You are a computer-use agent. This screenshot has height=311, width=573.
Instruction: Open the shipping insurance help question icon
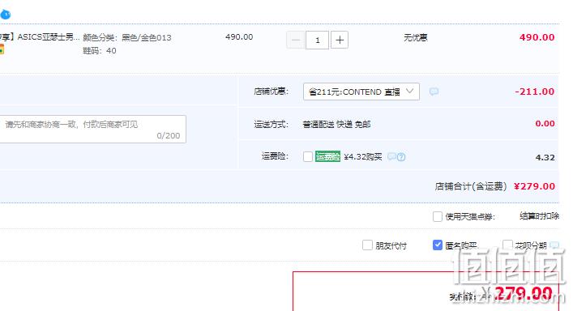tap(401, 157)
